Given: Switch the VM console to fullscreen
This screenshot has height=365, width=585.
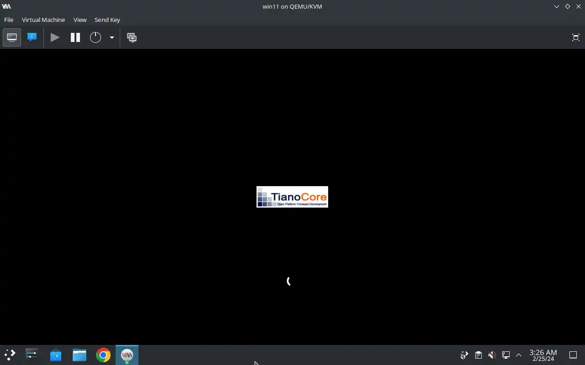Looking at the screenshot, I should [x=576, y=37].
